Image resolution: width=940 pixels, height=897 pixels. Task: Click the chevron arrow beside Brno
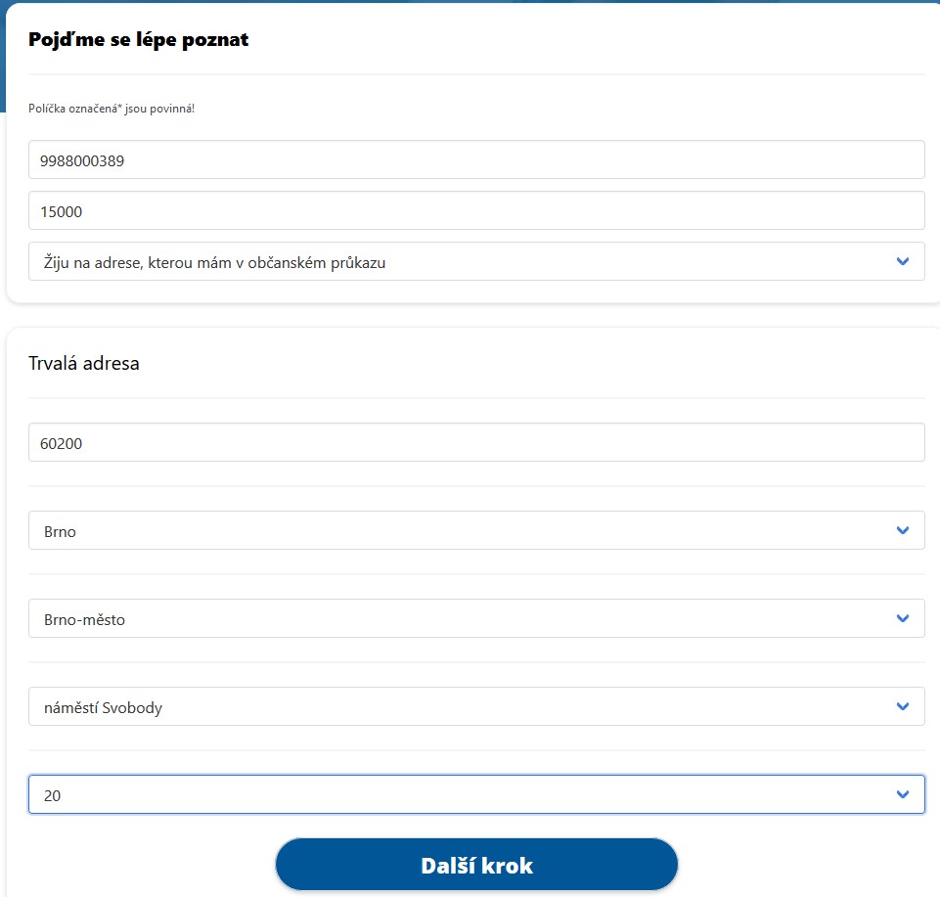(902, 530)
